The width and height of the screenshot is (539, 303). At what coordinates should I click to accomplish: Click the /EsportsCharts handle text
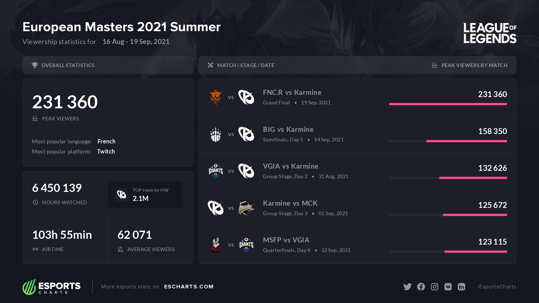click(496, 286)
